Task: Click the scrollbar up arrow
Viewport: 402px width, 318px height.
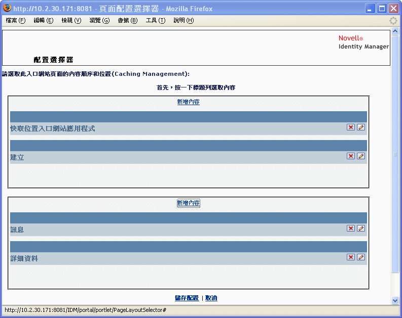Action: 395,31
